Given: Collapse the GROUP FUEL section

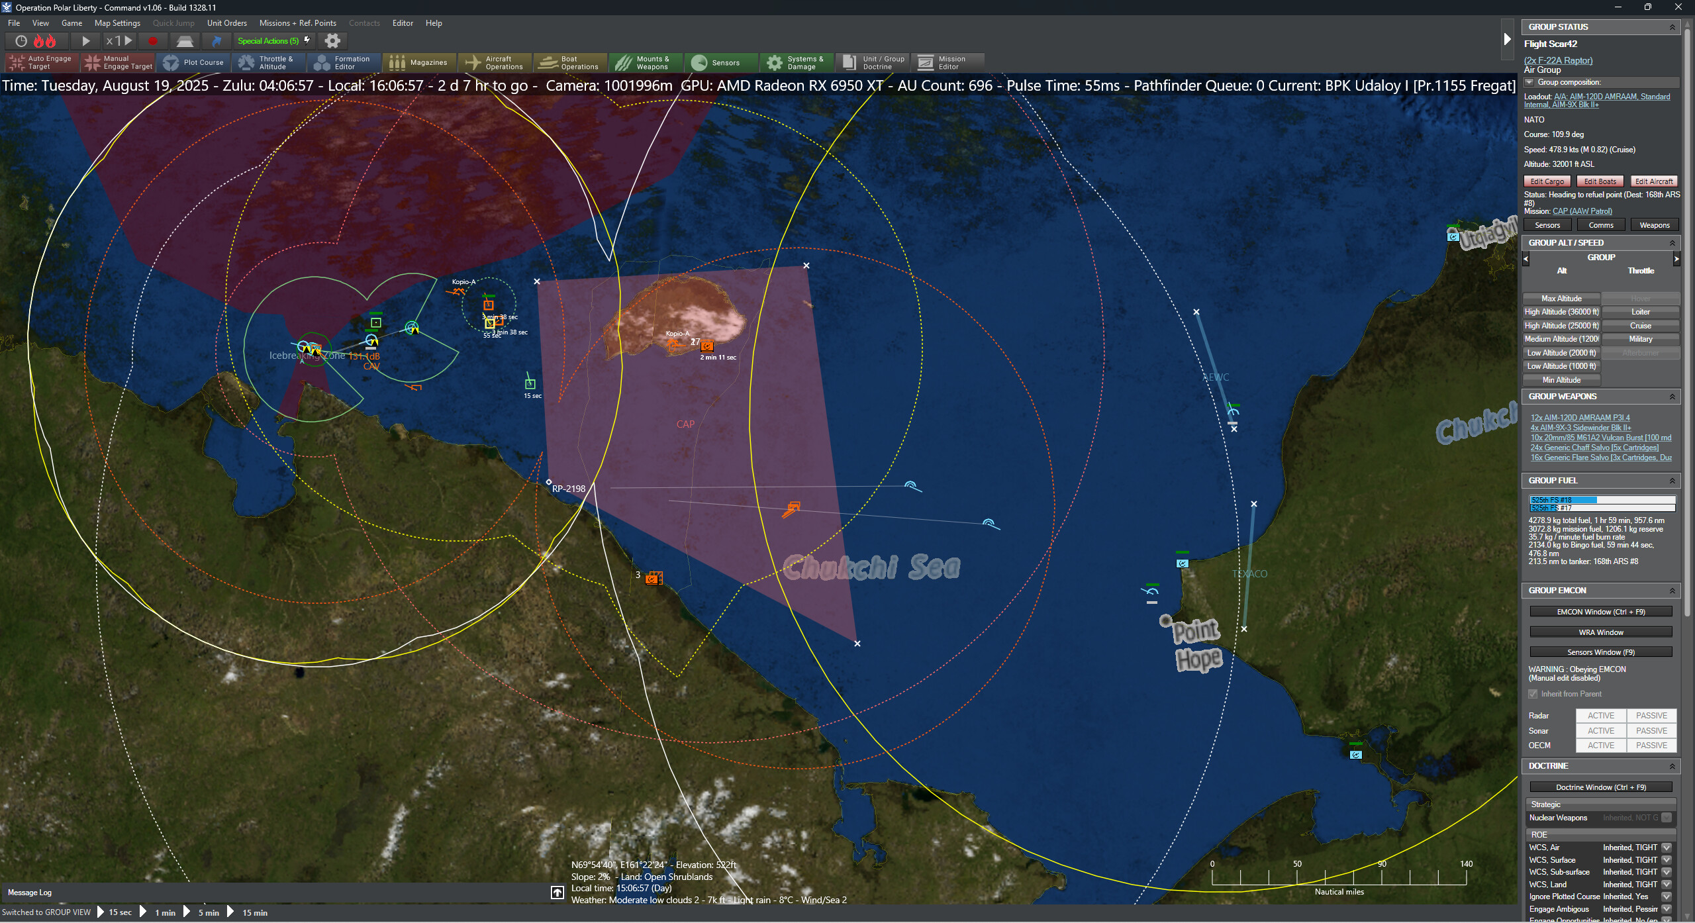Looking at the screenshot, I should (x=1673, y=480).
